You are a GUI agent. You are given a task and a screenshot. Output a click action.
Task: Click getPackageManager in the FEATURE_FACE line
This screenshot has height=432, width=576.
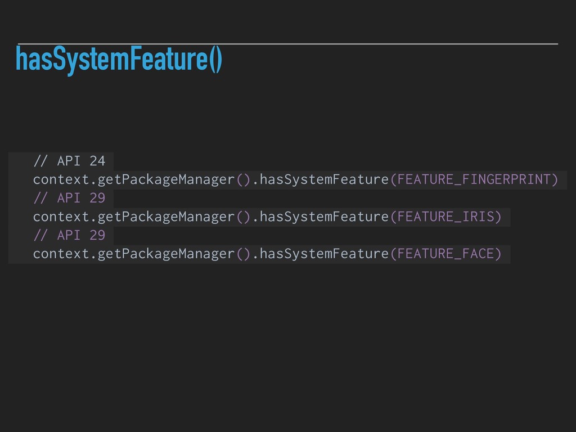coord(166,254)
